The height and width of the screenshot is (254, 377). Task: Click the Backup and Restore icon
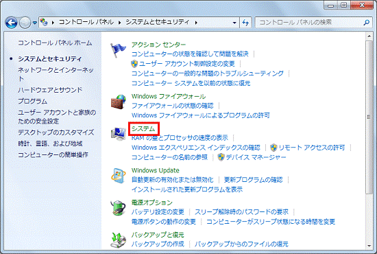pyautogui.click(x=118, y=240)
